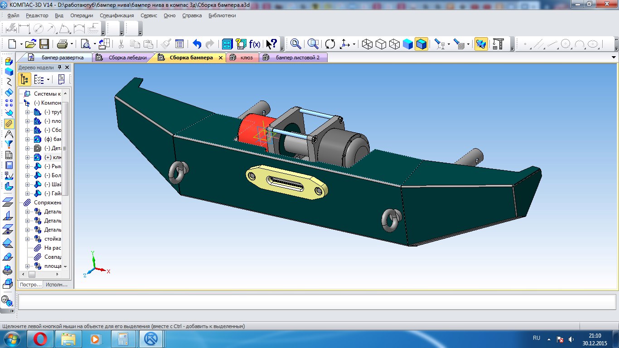The image size is (619, 348).
Task: Close the Дерево модели panel
Action: pos(67,67)
